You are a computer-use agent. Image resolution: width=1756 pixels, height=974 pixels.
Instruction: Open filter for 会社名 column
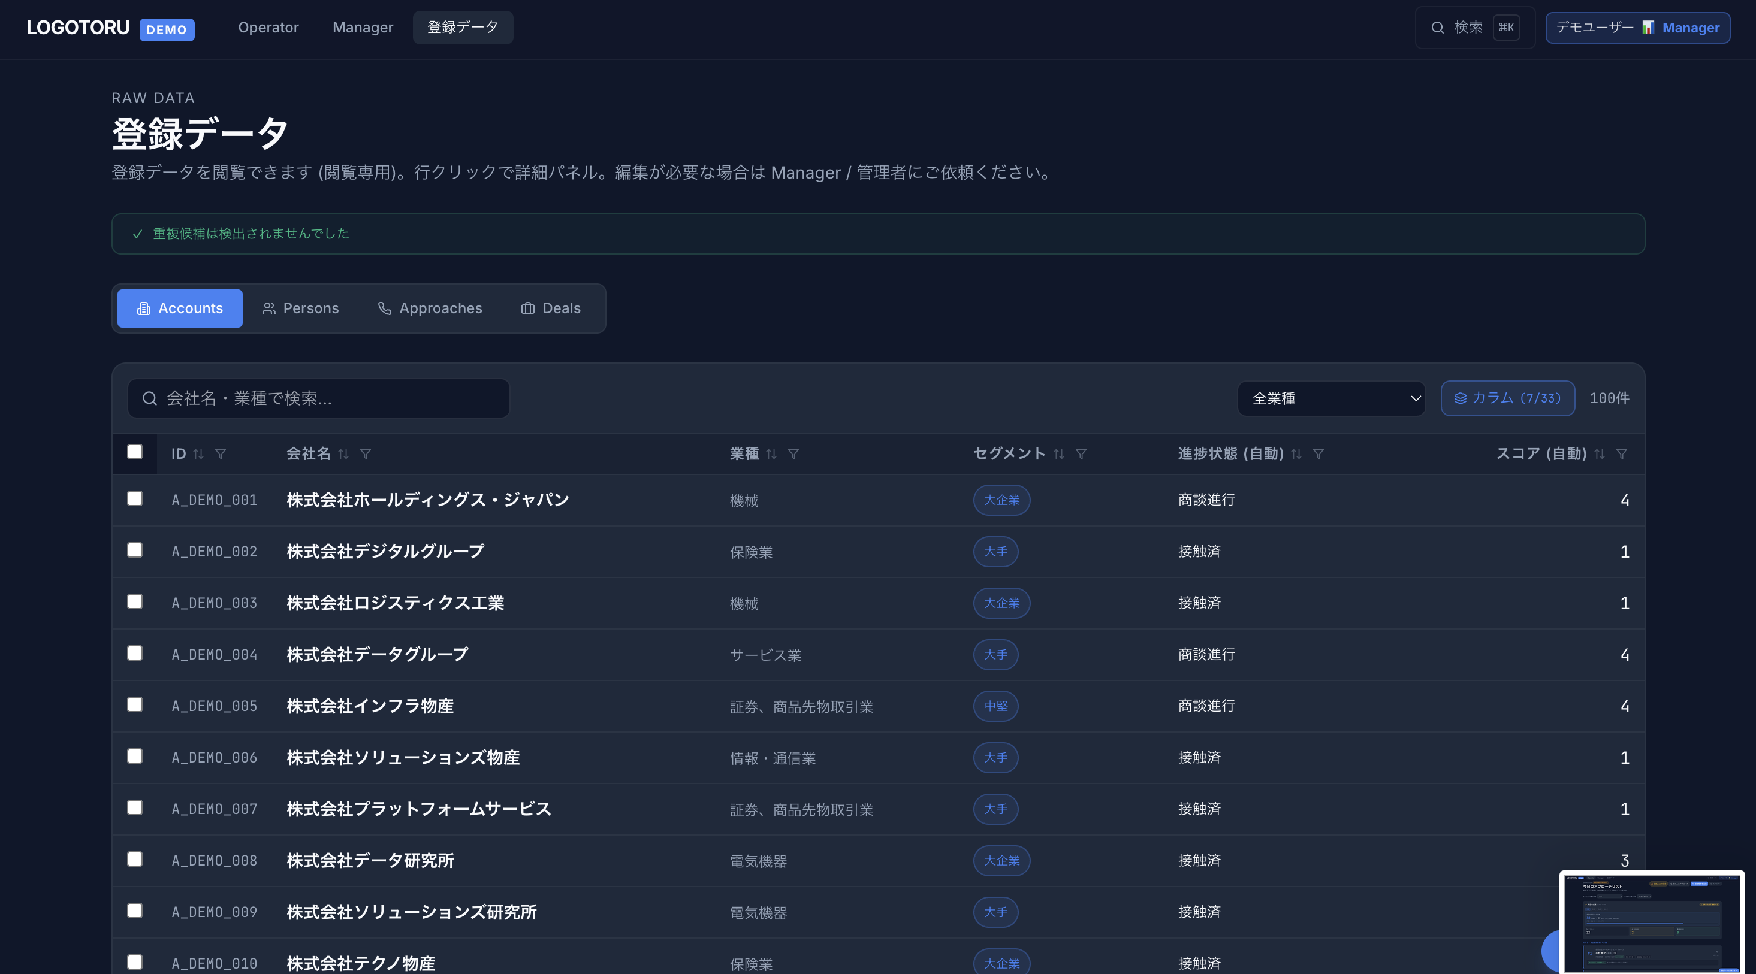pos(366,453)
